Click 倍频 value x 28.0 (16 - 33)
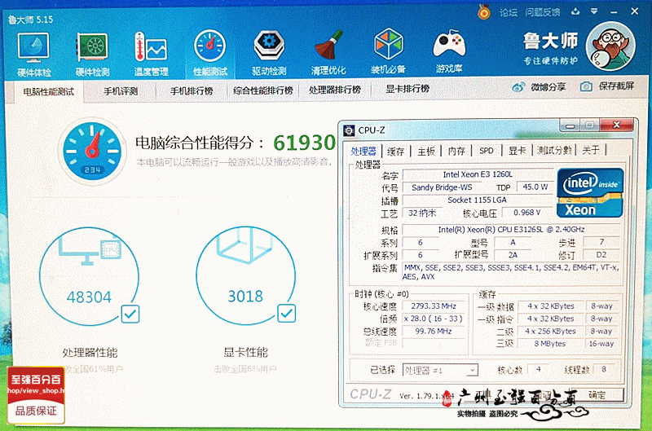The height and width of the screenshot is (431, 652). pyautogui.click(x=434, y=319)
